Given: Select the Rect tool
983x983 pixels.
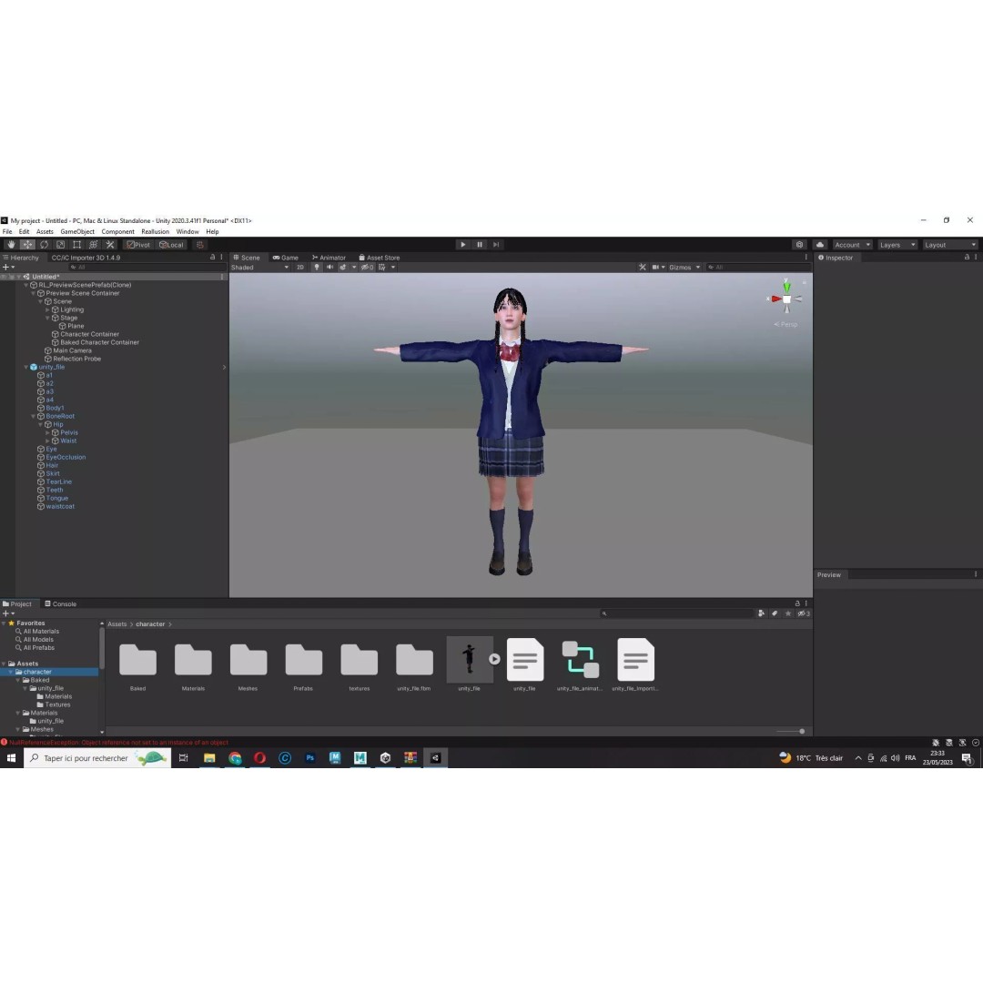Looking at the screenshot, I should [x=76, y=245].
